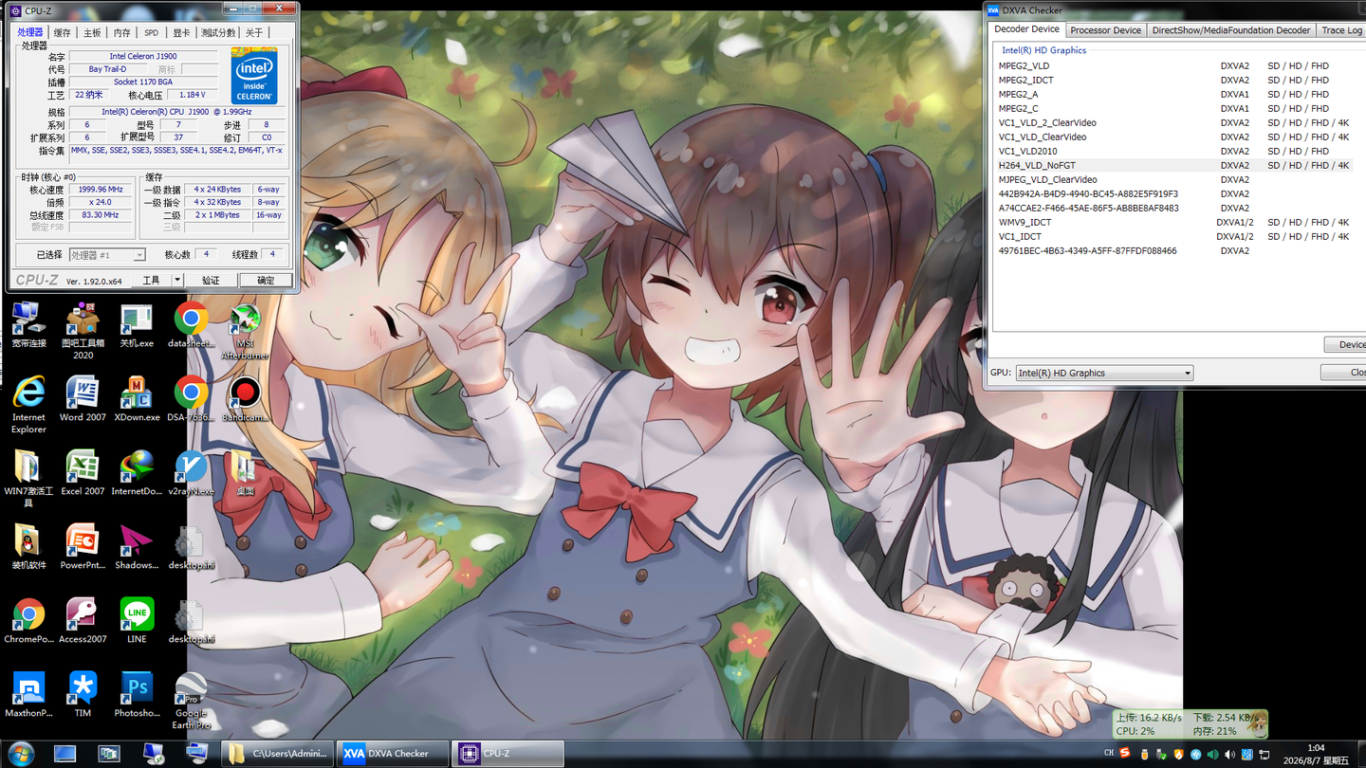Select the 关机.exe desktop icon
Viewport: 1366px width, 768px height.
tap(137, 325)
